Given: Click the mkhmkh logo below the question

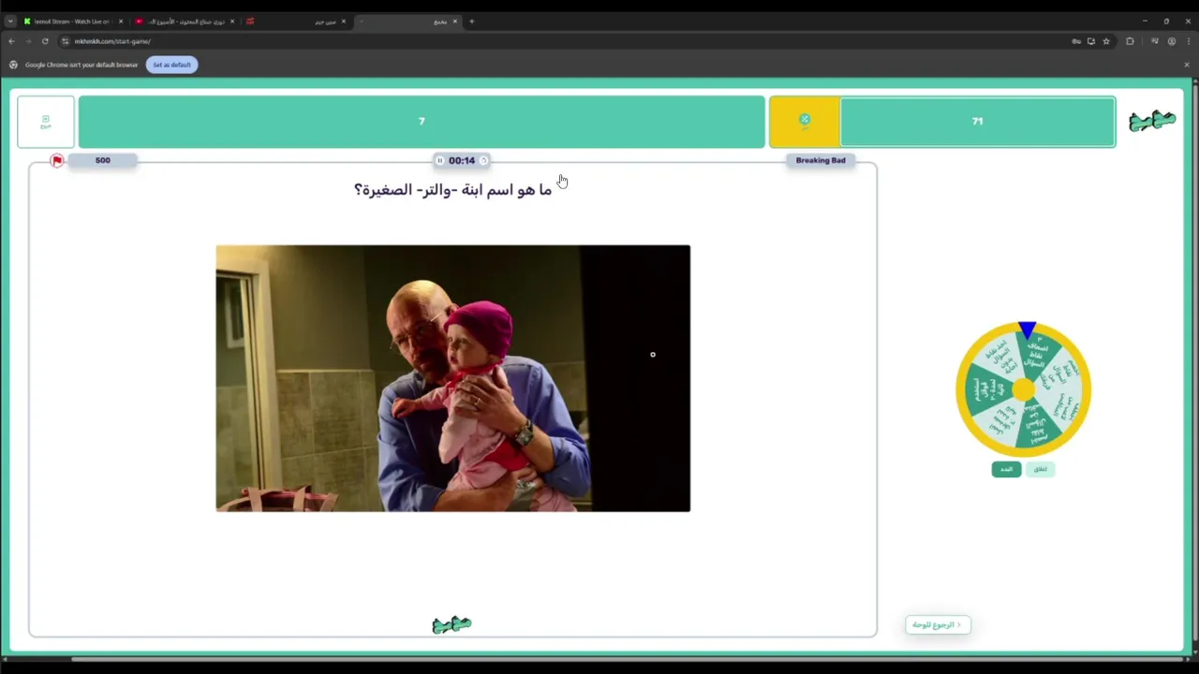Looking at the screenshot, I should point(451,624).
